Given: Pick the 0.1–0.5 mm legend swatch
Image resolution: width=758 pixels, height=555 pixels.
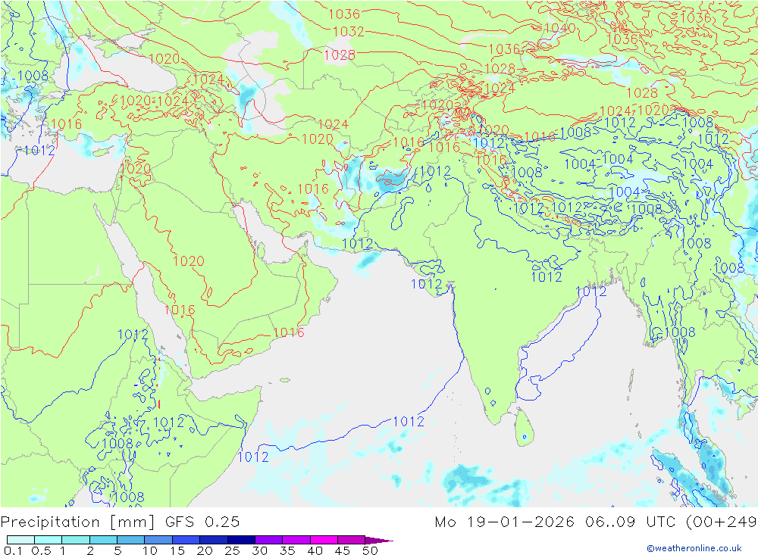Looking at the screenshot, I should [x=20, y=540].
